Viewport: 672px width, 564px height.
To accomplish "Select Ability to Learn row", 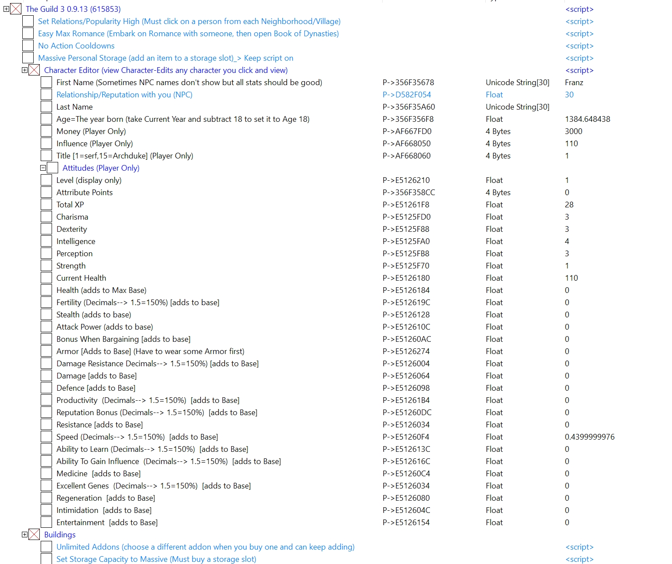I will pos(152,449).
